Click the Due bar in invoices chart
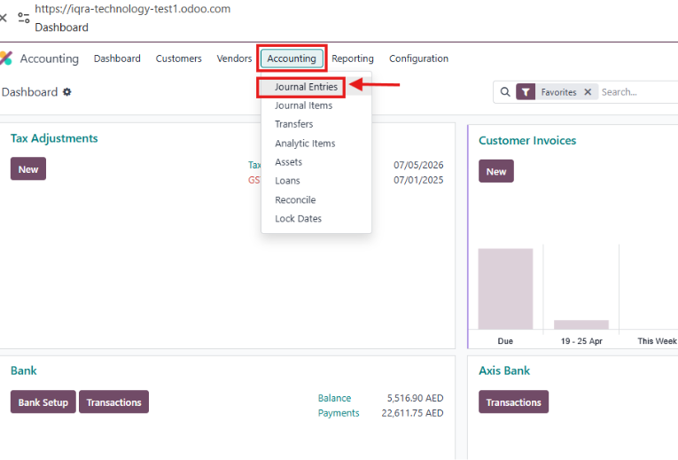The height and width of the screenshot is (460, 678). [505, 288]
